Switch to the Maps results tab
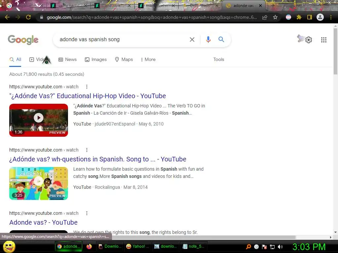 124,59
